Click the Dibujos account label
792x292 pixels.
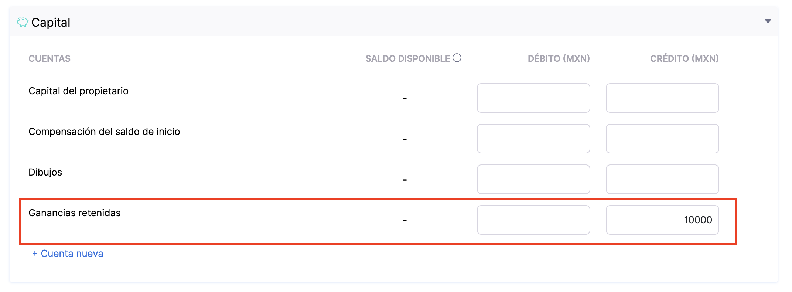pyautogui.click(x=45, y=172)
